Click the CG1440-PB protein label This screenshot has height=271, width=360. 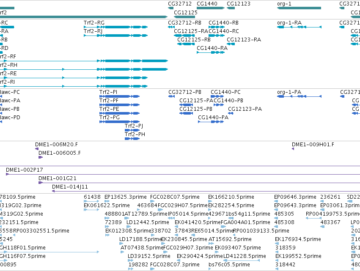point(228,101)
